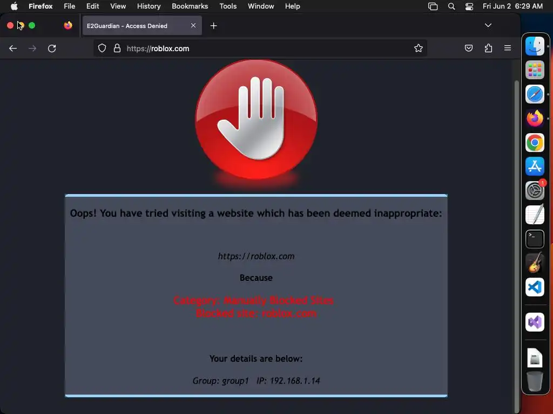Viewport: 553px width, 414px height.
Task: Click the page vertical scrollbar
Action: [517, 246]
